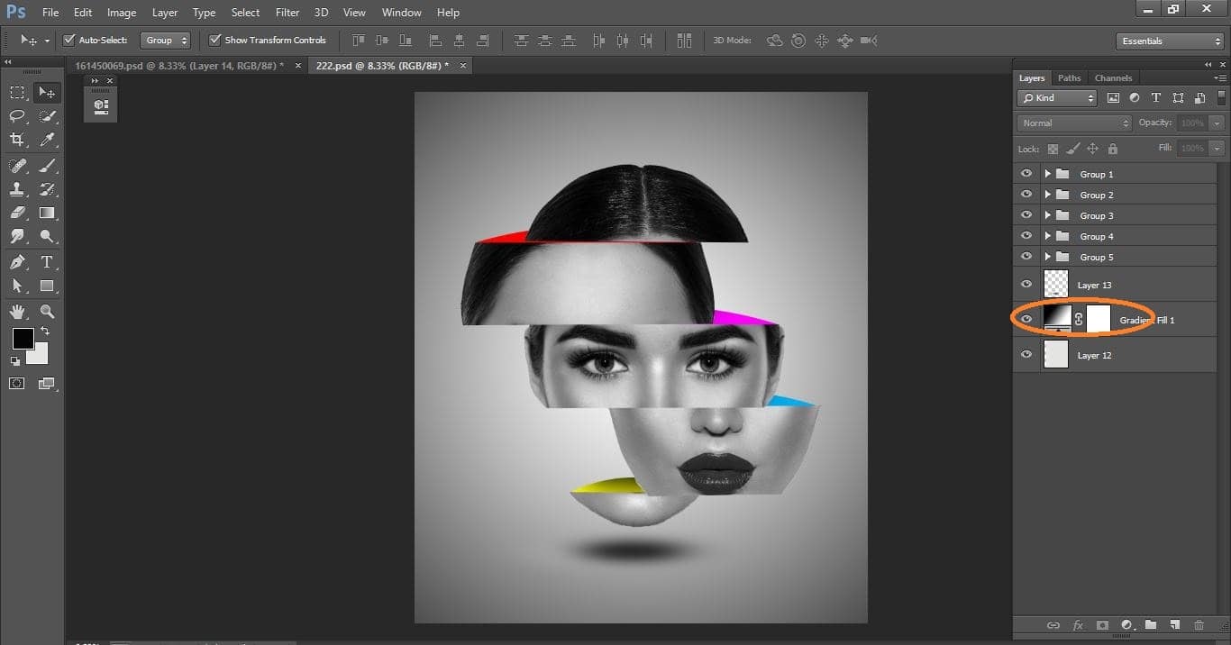Viewport: 1231px width, 645px height.
Task: Click the Add layer mask icon
Action: (1101, 625)
